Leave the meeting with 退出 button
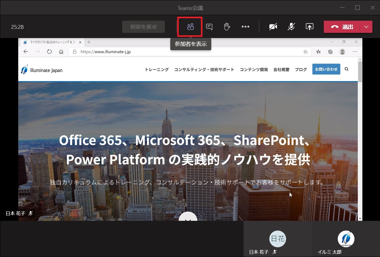Screen dimensions: 380x257 coord(342,27)
